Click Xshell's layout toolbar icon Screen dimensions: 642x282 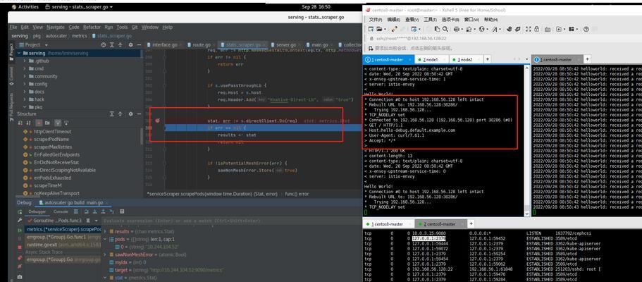571,29
